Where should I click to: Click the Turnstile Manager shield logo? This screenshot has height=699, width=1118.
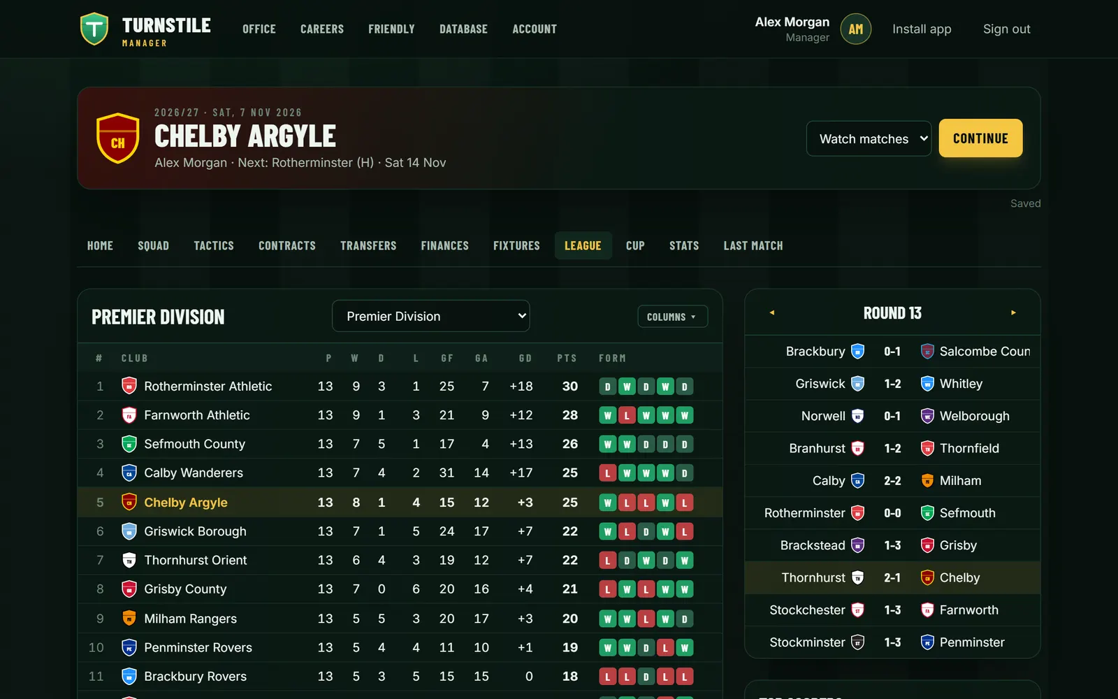[94, 29]
